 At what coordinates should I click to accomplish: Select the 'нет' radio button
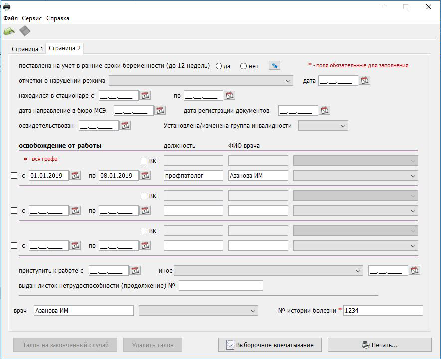[243, 66]
